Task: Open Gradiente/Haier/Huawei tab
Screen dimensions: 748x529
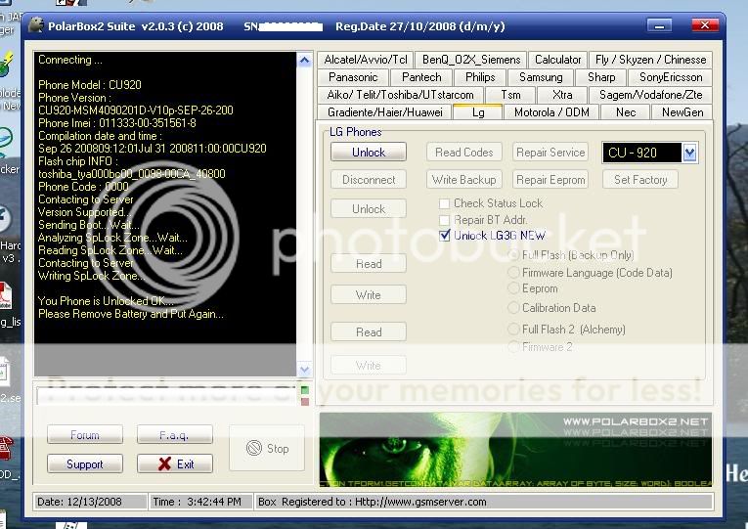Action: [x=385, y=112]
